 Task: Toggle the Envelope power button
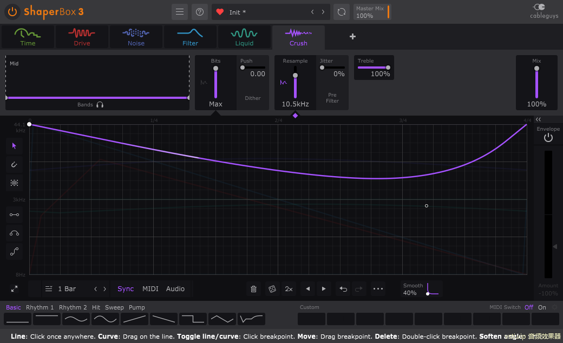tap(548, 138)
